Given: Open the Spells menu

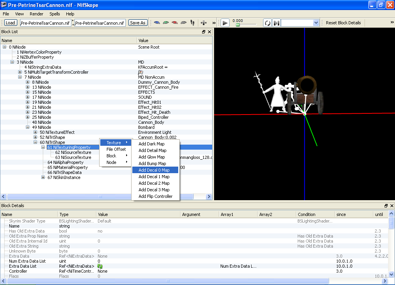Looking at the screenshot, I should tap(55, 14).
